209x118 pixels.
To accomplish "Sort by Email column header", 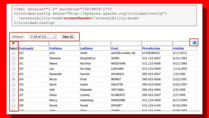I will click(115, 49).
